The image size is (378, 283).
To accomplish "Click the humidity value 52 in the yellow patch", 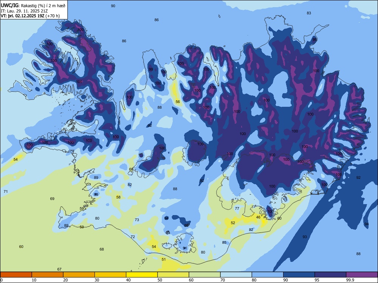I will tap(233, 223).
